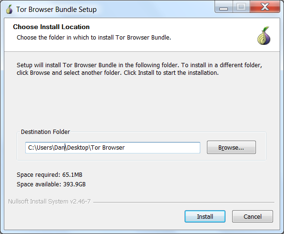Click the large Tor onion logo in header
The image size is (284, 234).
coord(264,36)
